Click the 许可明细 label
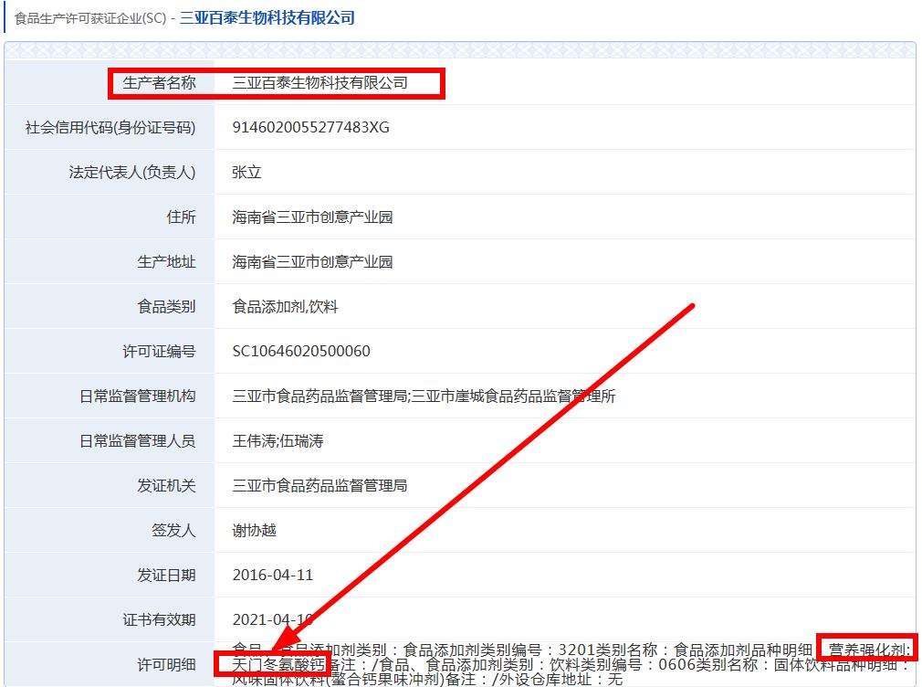This screenshot has width=922, height=687. pyautogui.click(x=166, y=665)
